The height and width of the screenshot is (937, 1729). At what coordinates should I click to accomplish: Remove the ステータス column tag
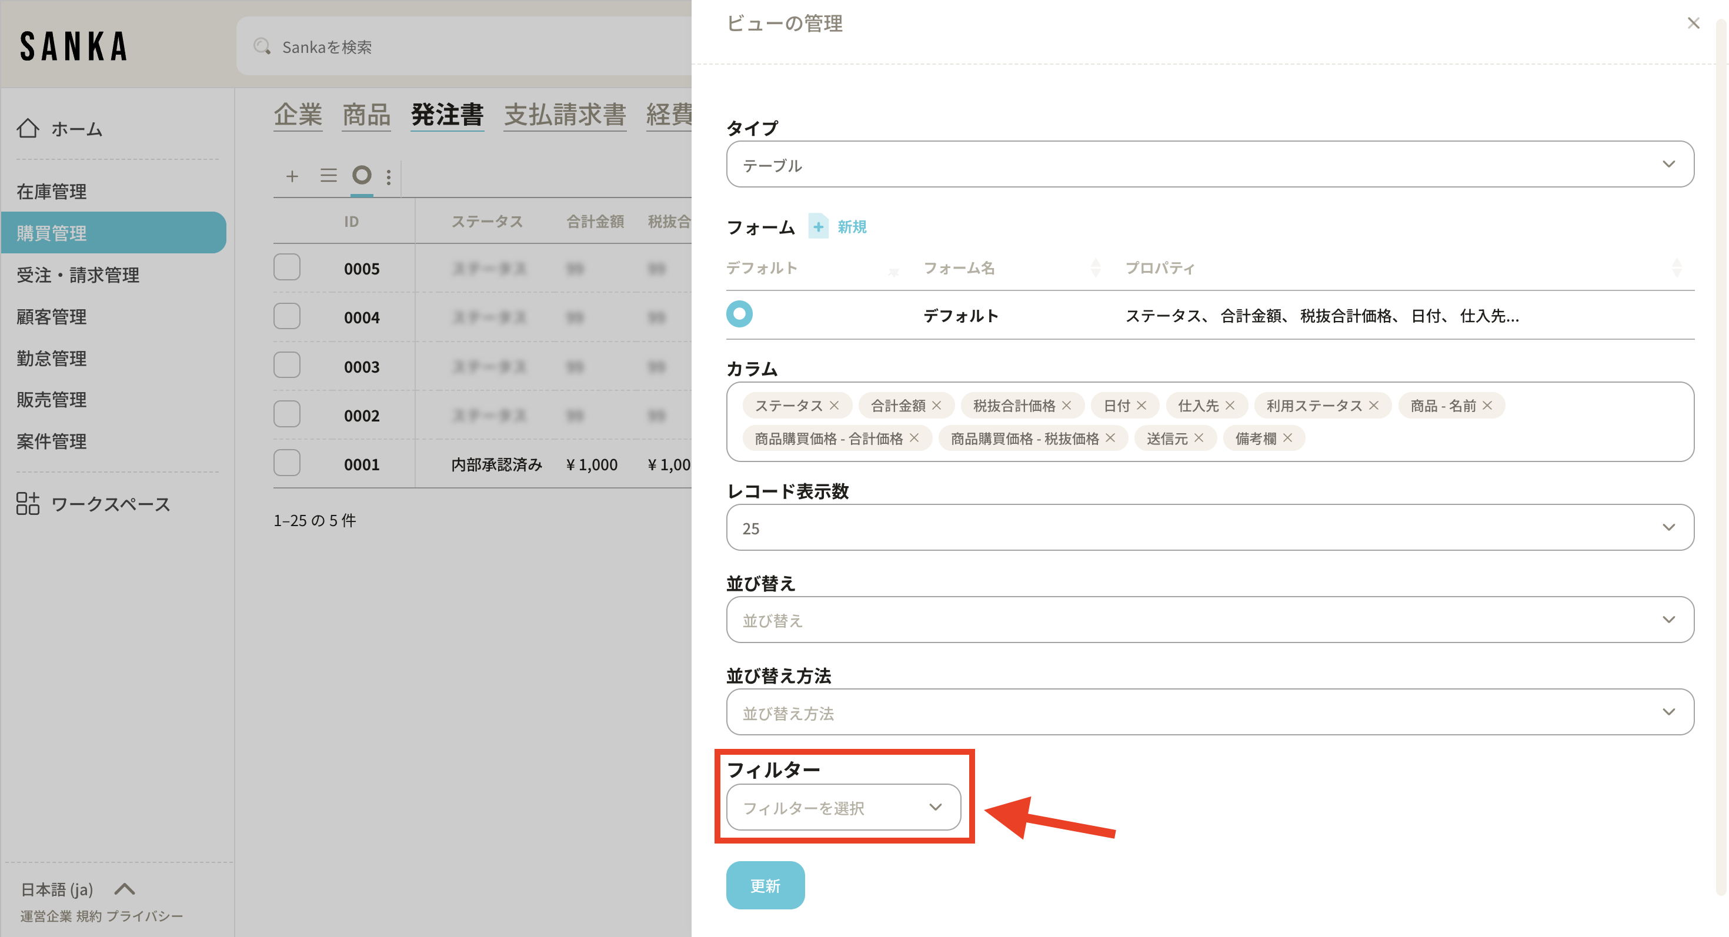point(835,405)
